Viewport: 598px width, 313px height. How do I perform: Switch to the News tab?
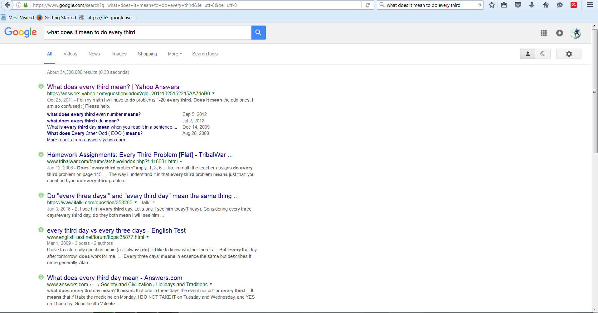point(94,54)
